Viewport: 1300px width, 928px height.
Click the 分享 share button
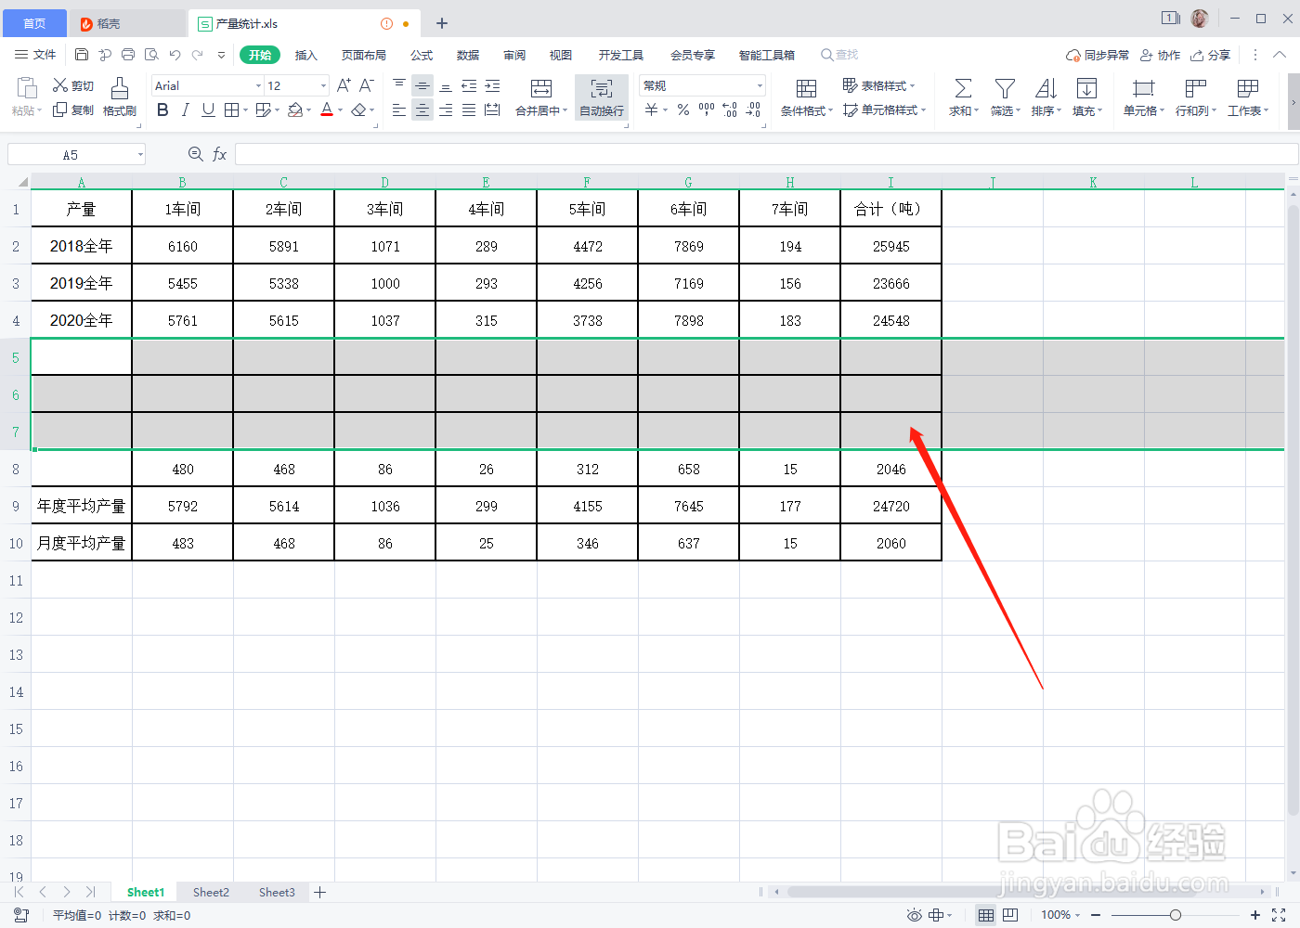pos(1211,55)
